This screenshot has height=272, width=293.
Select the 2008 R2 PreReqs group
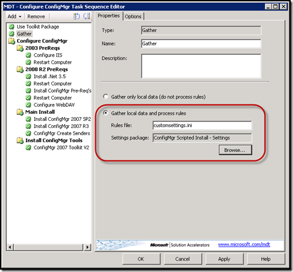tap(46, 70)
